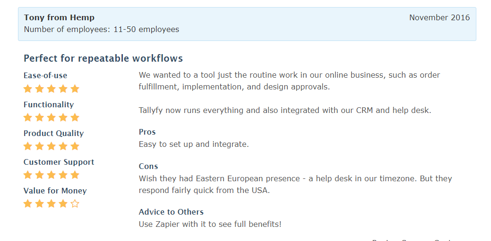Click the Pros heading
Image resolution: width=491 pixels, height=241 pixels.
(147, 132)
